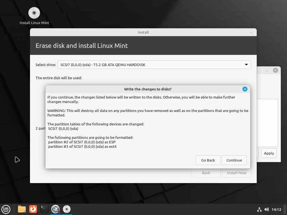This screenshot has height=215, width=287.
Task: Switch to the installer disc taskbar item
Action: point(67,209)
